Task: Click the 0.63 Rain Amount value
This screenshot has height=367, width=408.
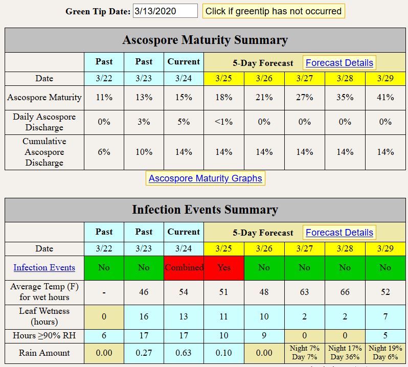Action: click(x=184, y=353)
